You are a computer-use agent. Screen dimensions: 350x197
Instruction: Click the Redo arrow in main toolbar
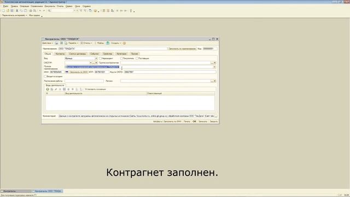tap(44, 11)
